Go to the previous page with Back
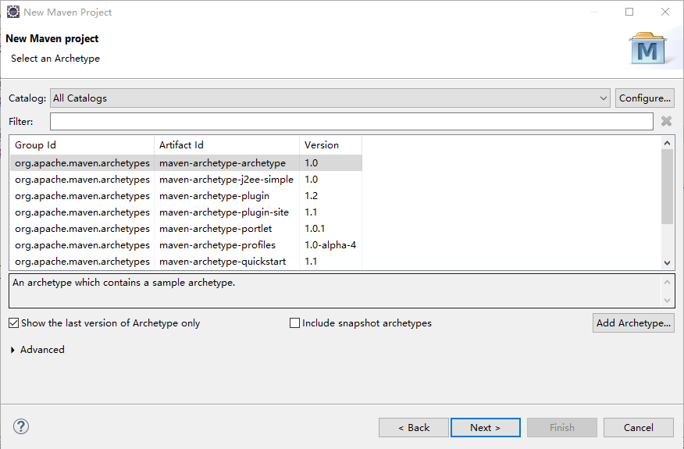The image size is (684, 449). pyautogui.click(x=414, y=428)
